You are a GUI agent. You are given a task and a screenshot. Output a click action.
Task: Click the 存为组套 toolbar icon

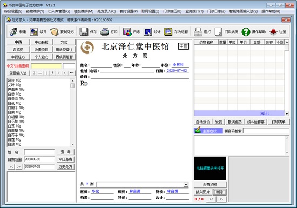click(168, 32)
